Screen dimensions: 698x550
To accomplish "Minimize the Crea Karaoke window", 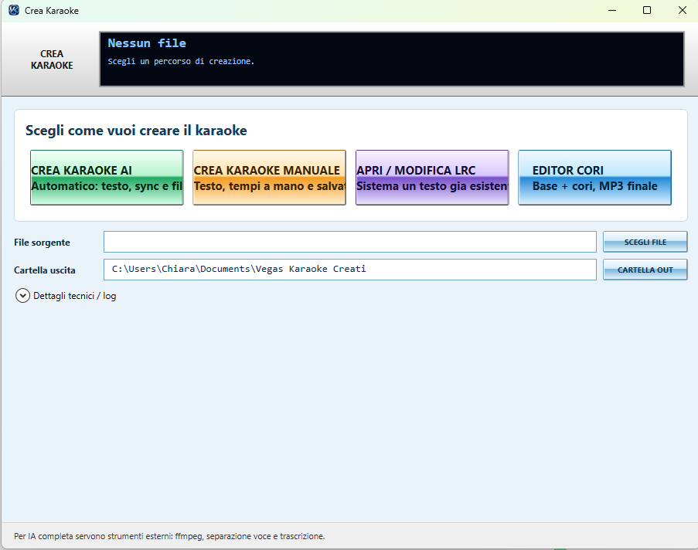I will (x=612, y=10).
